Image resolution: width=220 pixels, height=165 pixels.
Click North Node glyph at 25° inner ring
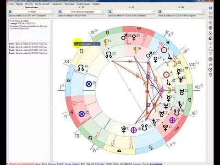point(109,55)
